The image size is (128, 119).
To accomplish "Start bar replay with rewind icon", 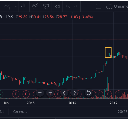I will [58, 7].
